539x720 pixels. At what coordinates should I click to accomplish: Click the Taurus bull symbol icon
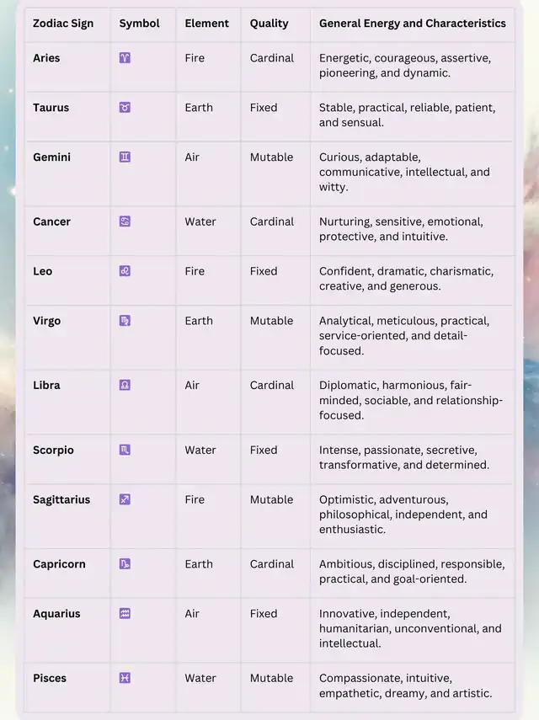click(x=125, y=108)
